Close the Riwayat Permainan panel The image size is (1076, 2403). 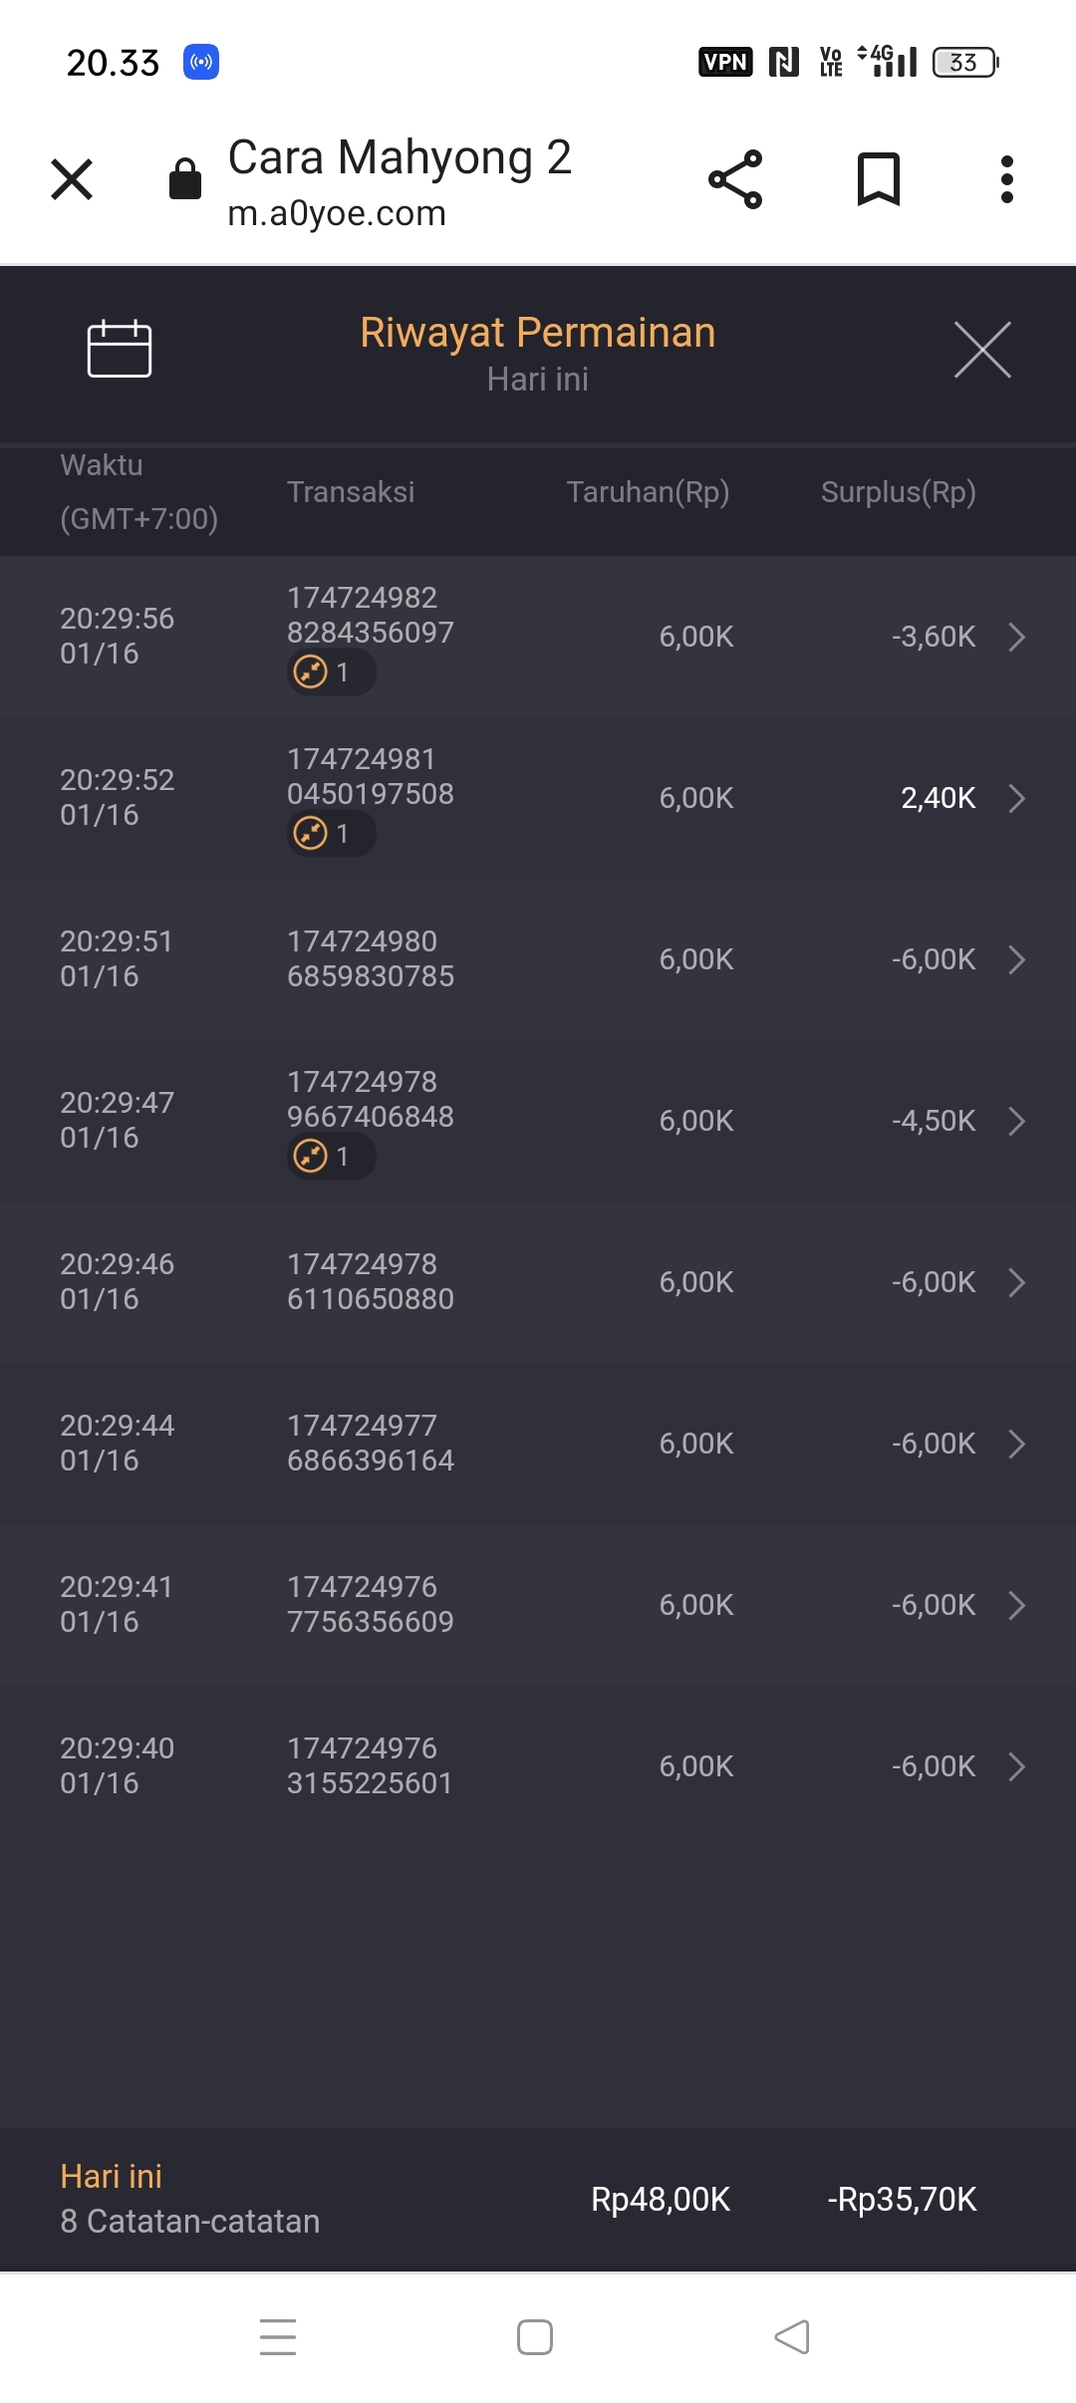click(982, 350)
